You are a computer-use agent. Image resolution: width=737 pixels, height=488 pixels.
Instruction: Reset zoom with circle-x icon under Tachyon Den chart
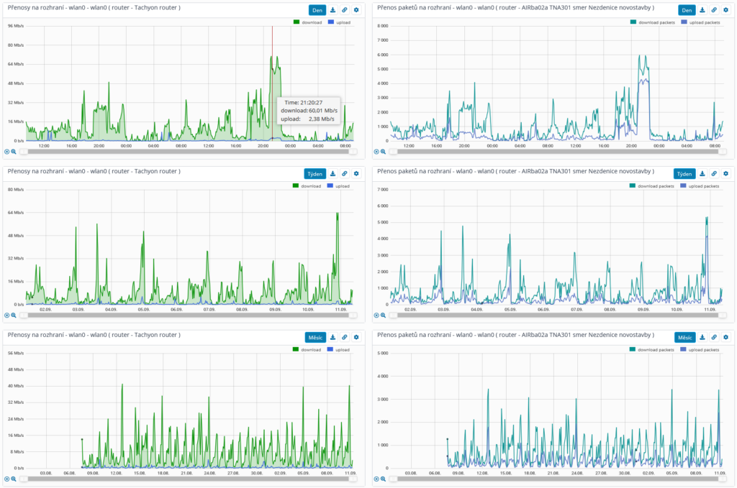(7, 152)
